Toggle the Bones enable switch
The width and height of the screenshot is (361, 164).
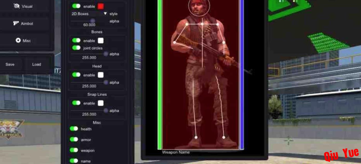pos(76,40)
